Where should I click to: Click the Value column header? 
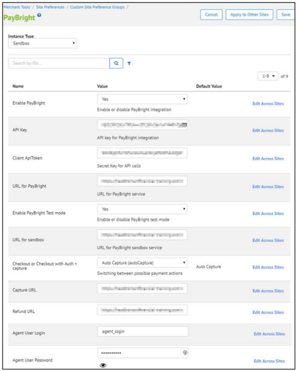pyautogui.click(x=102, y=86)
